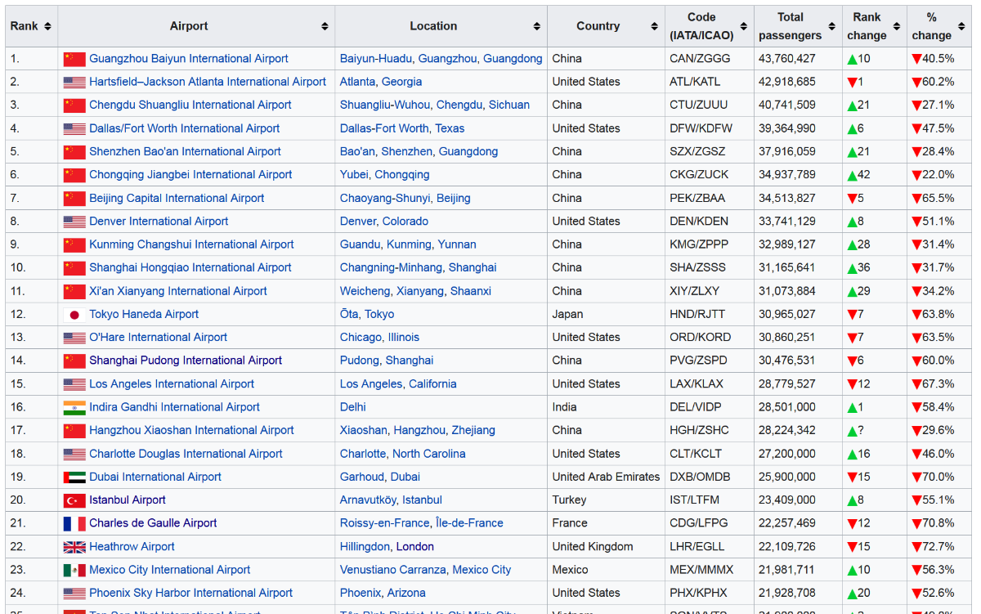This screenshot has height=614, width=981.
Task: Open Charlotte Douglas International Airport link
Action: (x=186, y=454)
